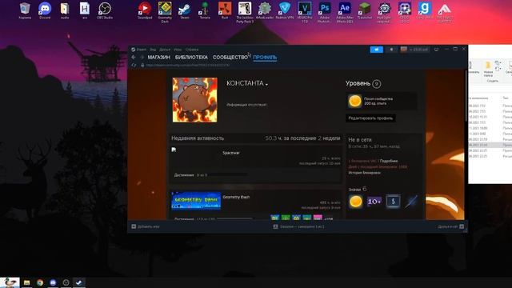Click the Spacewar achievements progress bar
512x288 pixels.
tap(229, 175)
